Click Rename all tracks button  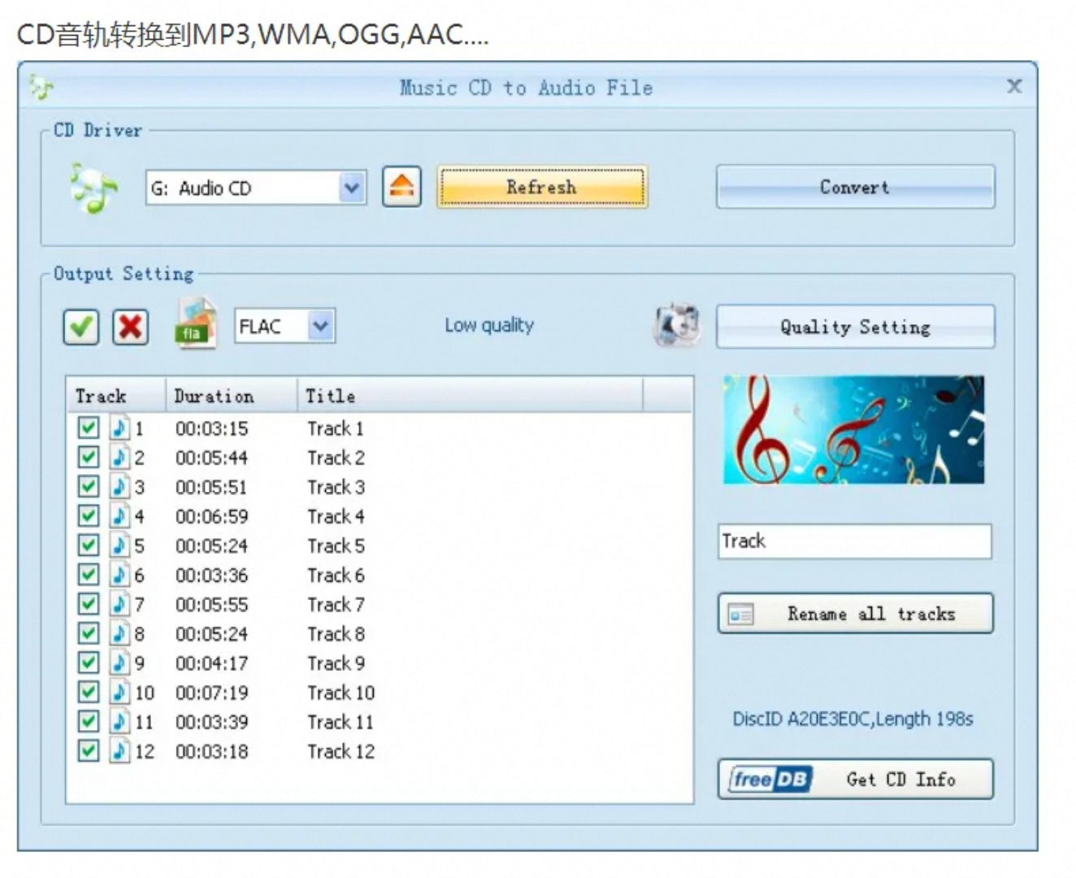pyautogui.click(x=855, y=613)
